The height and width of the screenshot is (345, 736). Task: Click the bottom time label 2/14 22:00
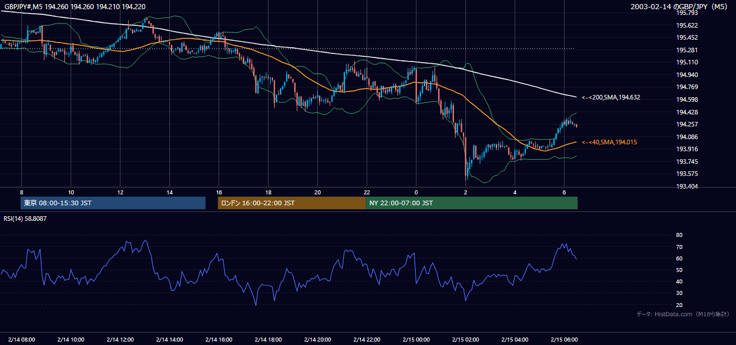click(367, 339)
